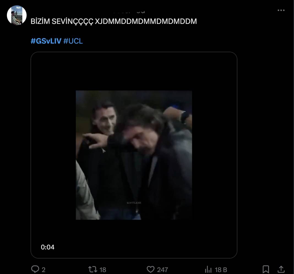This screenshot has height=274, width=294.
Task: Bookmark this tweet
Action: pos(266,269)
